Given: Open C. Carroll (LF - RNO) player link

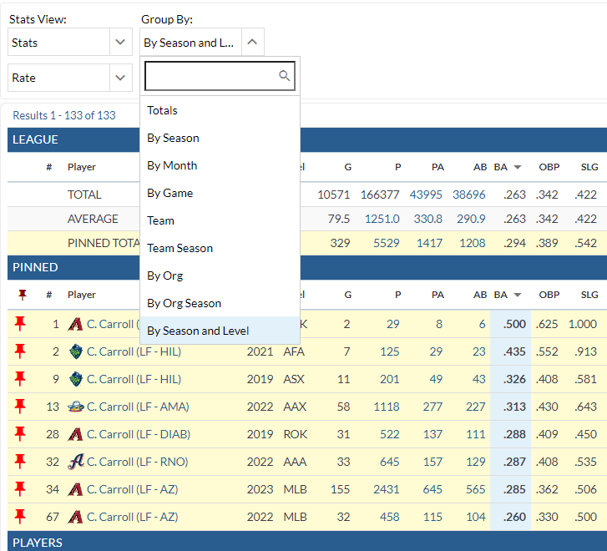Looking at the screenshot, I should pos(138,462).
